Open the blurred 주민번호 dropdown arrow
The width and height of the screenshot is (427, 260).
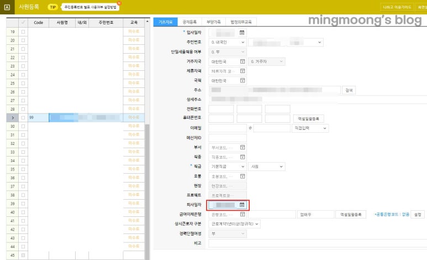click(319, 42)
